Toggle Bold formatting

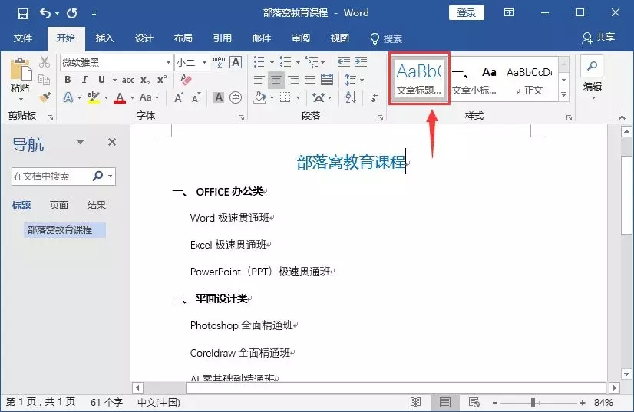(x=68, y=80)
